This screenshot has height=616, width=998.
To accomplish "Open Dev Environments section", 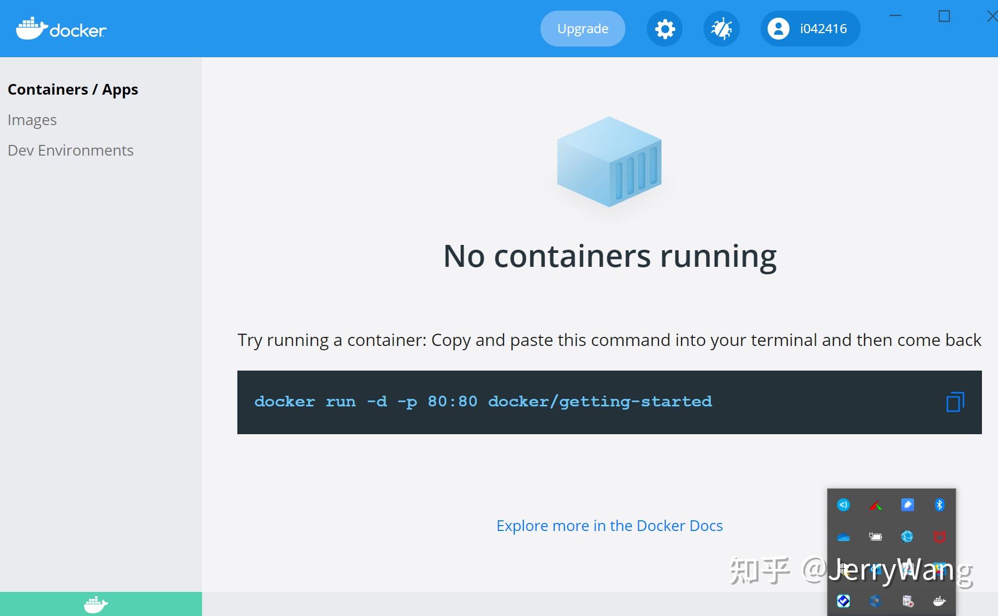I will pyautogui.click(x=70, y=150).
